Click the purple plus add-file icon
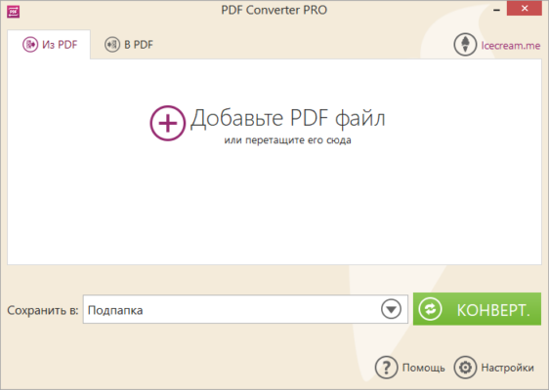This screenshot has height=390, width=549. point(168,123)
